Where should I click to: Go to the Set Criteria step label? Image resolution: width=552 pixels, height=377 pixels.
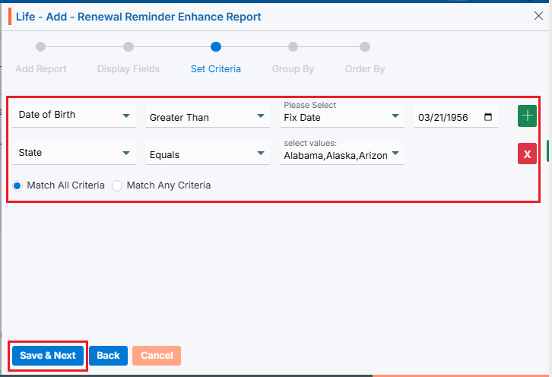point(215,69)
